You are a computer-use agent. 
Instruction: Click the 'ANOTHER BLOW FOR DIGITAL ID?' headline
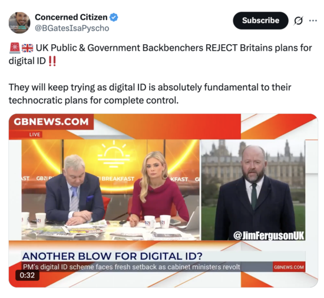pyautogui.click(x=112, y=256)
